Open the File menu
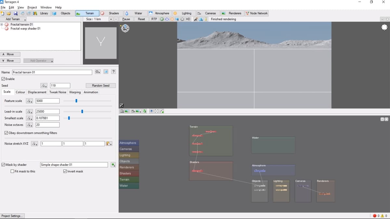Image resolution: width=390 pixels, height=219 pixels. click(4, 7)
